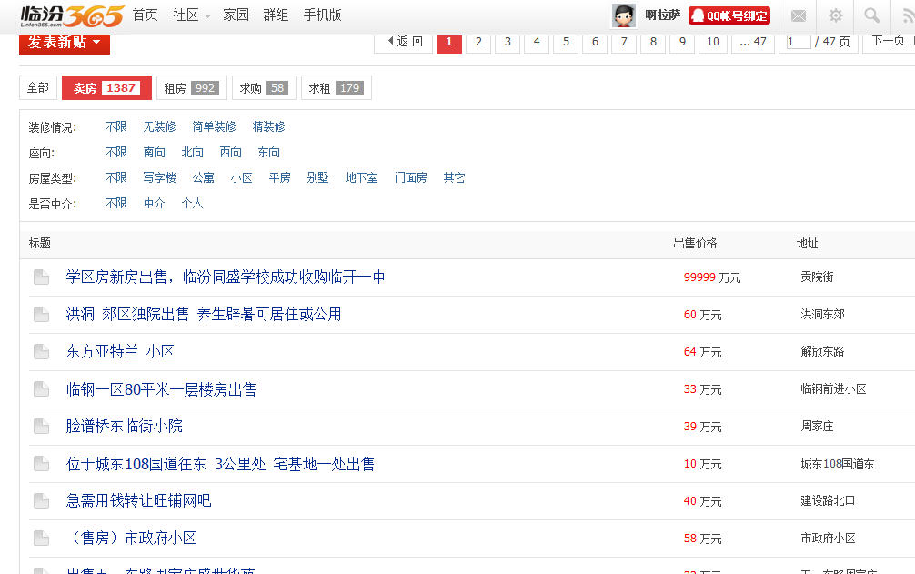The image size is (915, 574).
Task: Open page list via ...47 control
Action: click(752, 41)
